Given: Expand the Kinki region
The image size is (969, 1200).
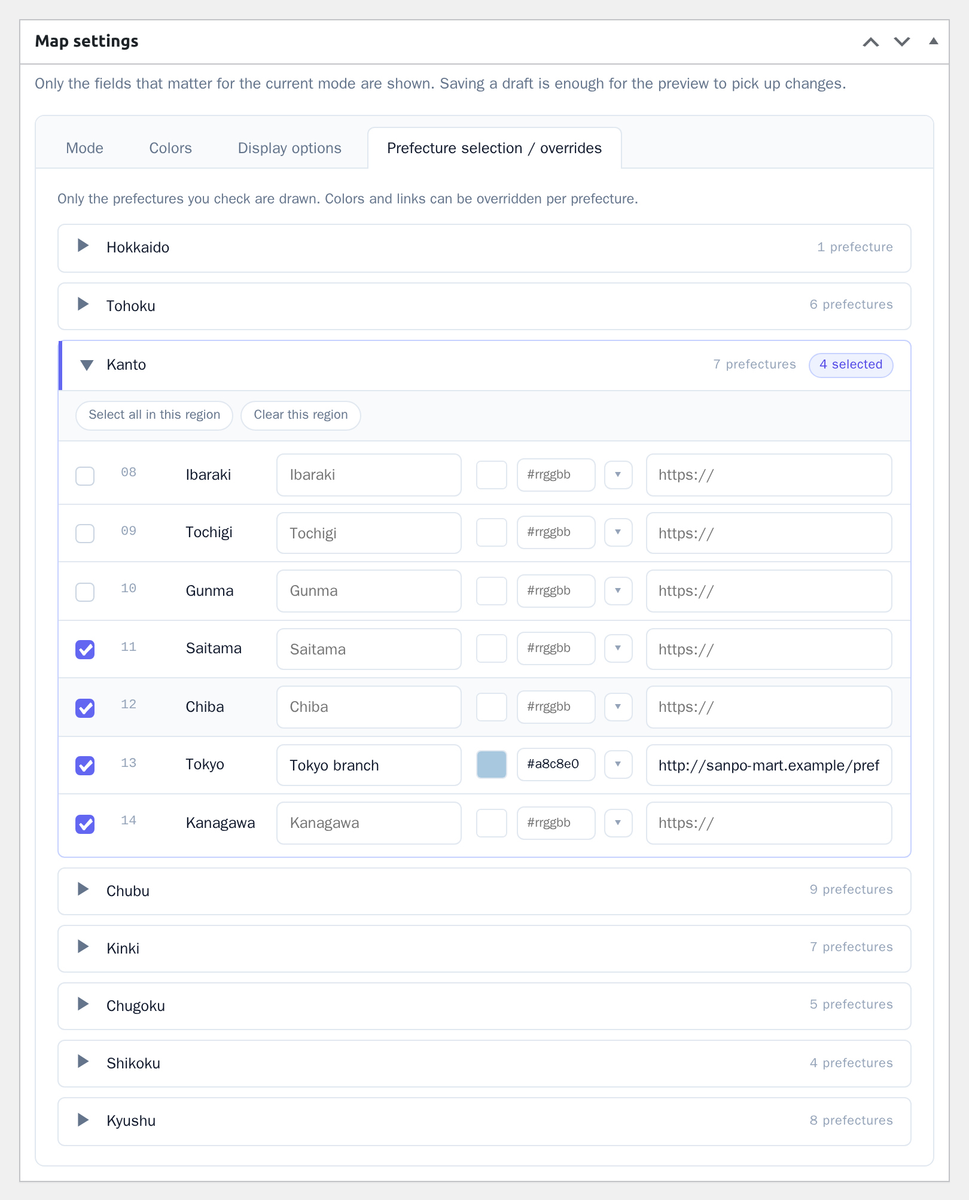Looking at the screenshot, I should point(484,949).
